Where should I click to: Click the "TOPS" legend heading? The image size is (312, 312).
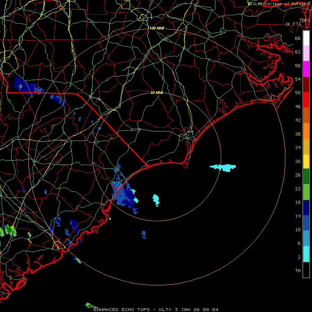pos(305,20)
